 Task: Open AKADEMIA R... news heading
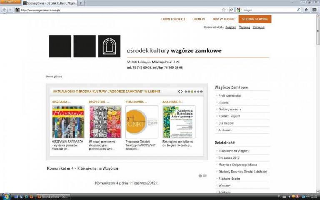173,102
